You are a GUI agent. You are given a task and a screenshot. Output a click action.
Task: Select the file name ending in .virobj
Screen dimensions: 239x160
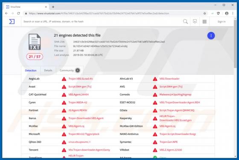[x=100, y=46]
